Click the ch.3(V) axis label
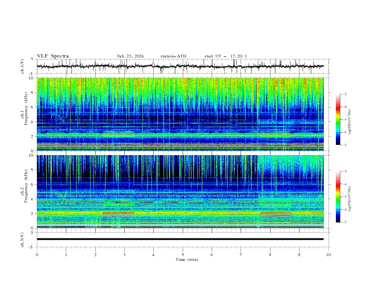 point(22,240)
